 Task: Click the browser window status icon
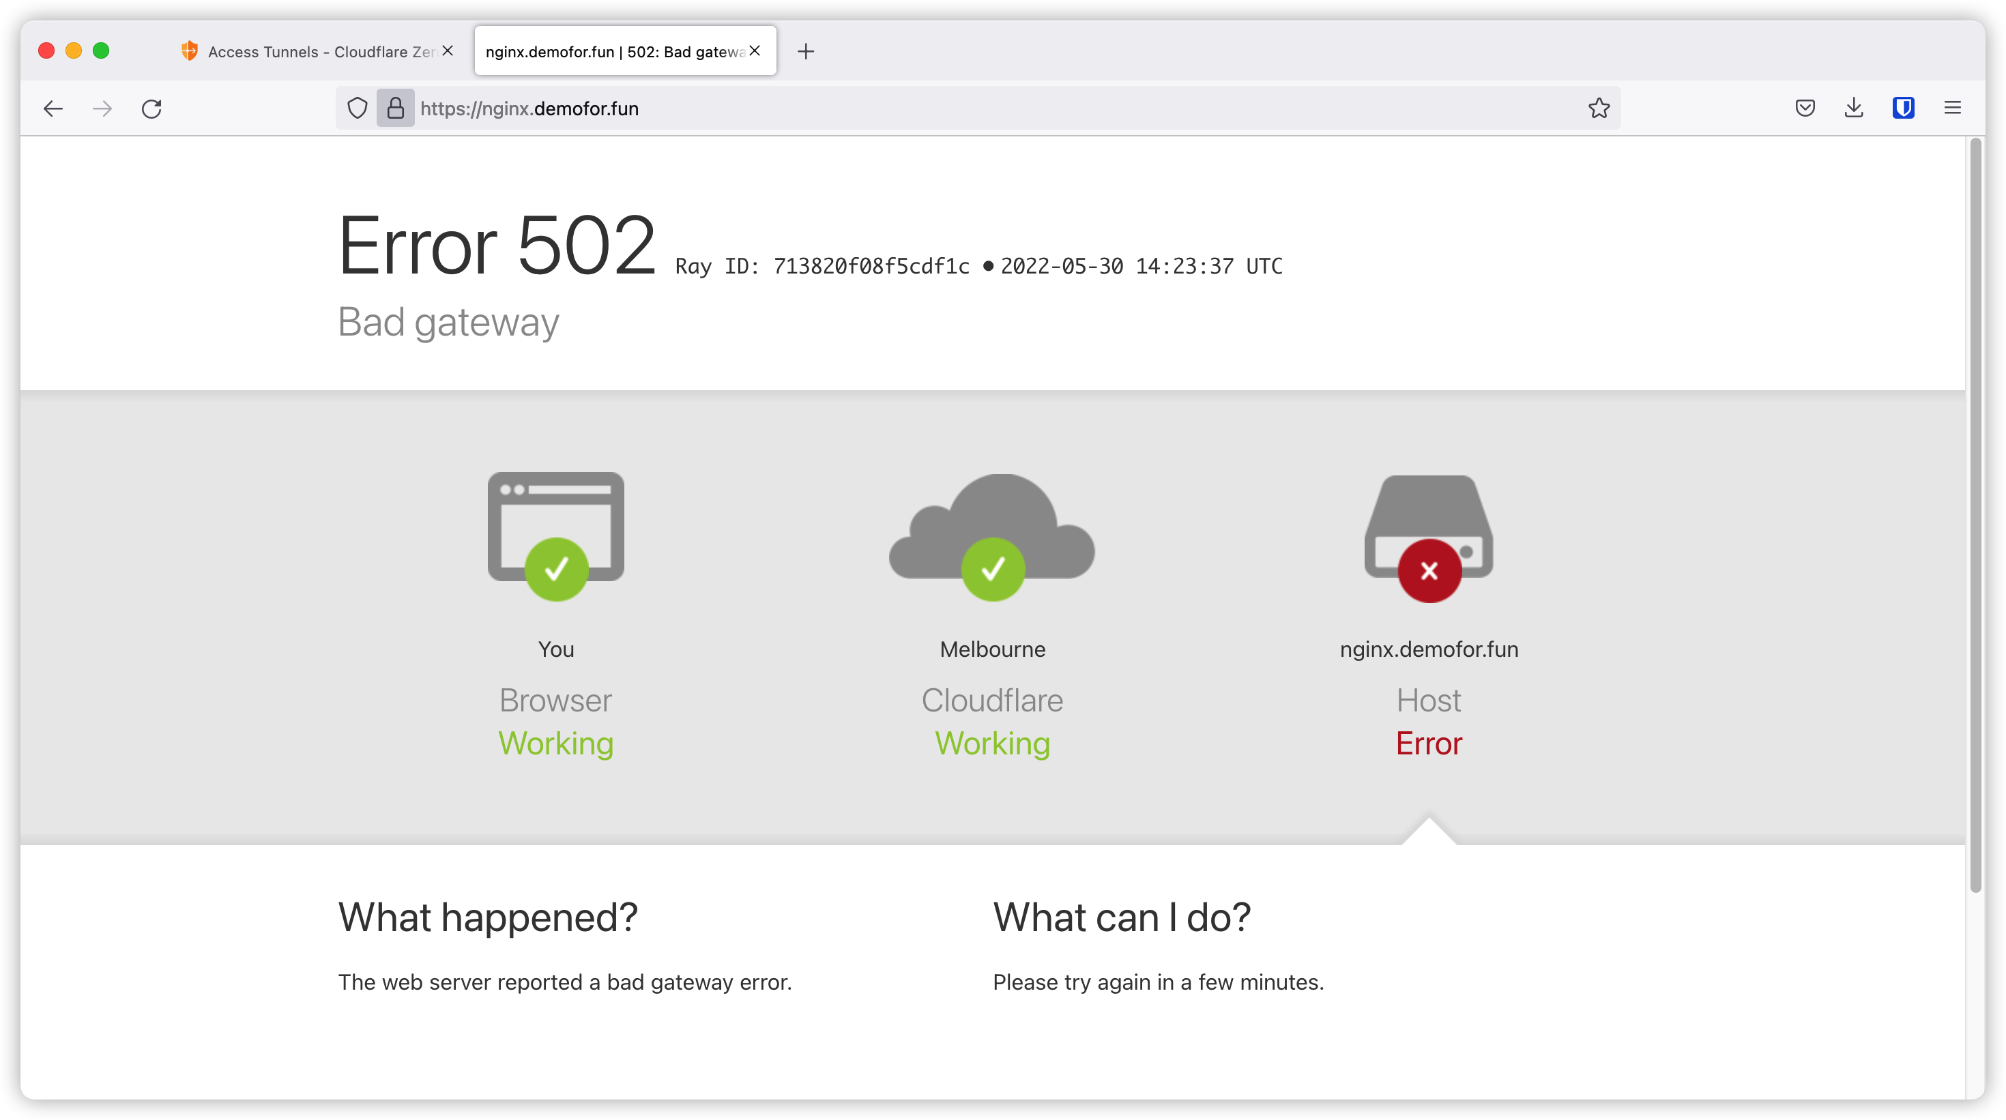[555, 537]
